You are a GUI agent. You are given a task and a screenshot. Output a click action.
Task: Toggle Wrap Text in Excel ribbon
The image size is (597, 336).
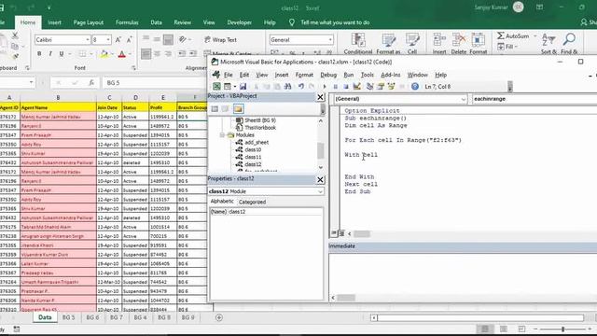220,39
